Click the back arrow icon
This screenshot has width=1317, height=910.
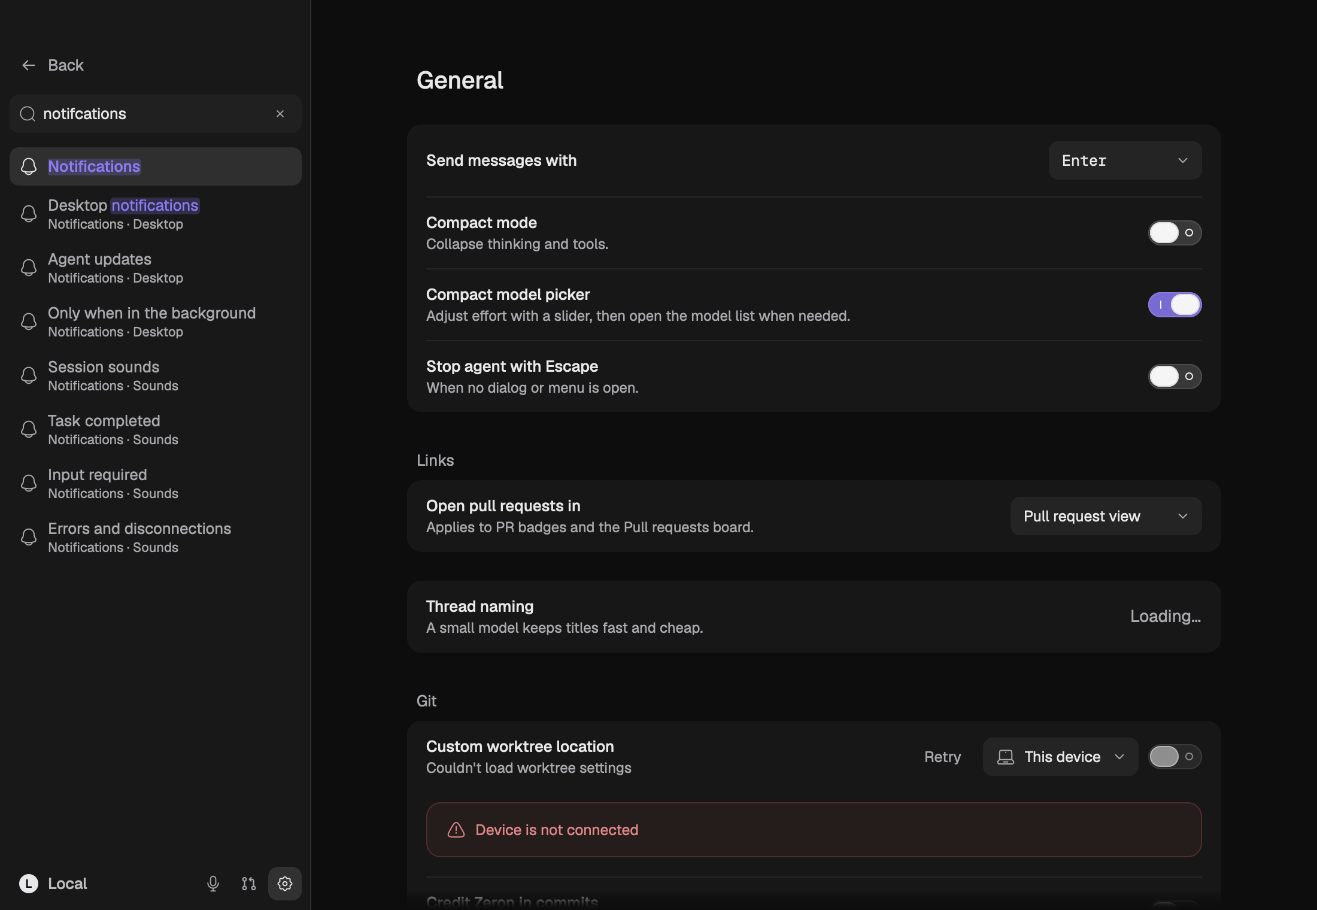point(29,65)
